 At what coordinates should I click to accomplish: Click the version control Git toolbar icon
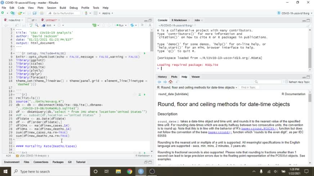(86, 13)
